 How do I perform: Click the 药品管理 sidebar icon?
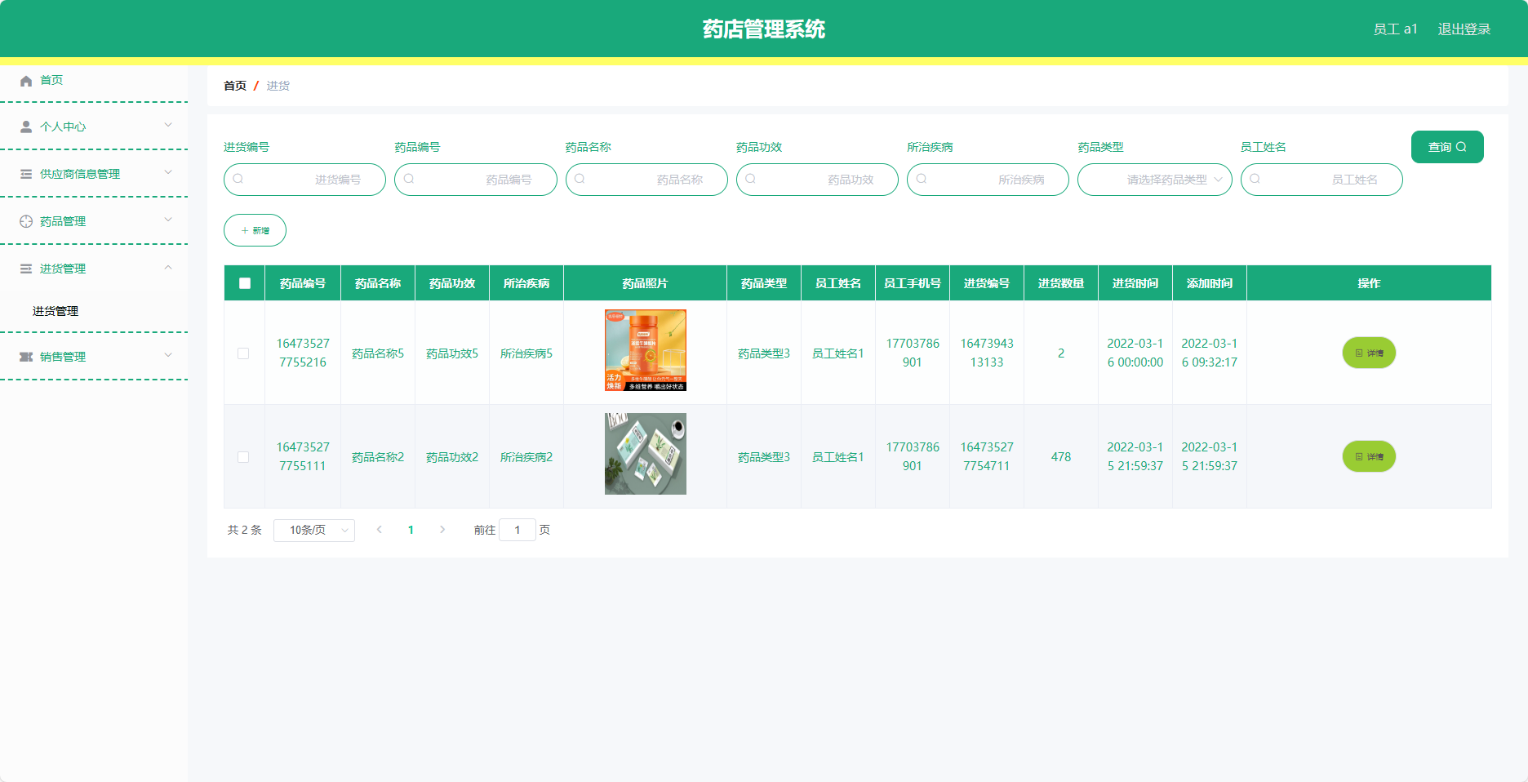tap(26, 221)
